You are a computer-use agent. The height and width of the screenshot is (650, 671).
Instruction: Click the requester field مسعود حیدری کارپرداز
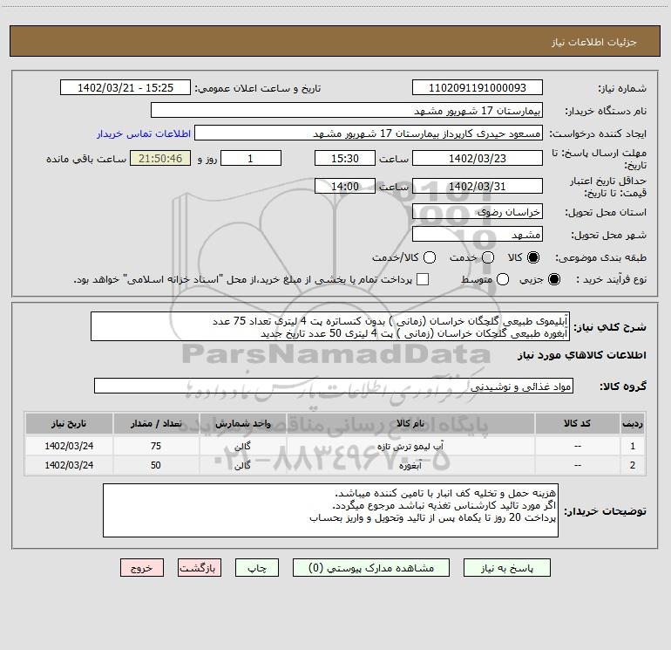(x=369, y=133)
